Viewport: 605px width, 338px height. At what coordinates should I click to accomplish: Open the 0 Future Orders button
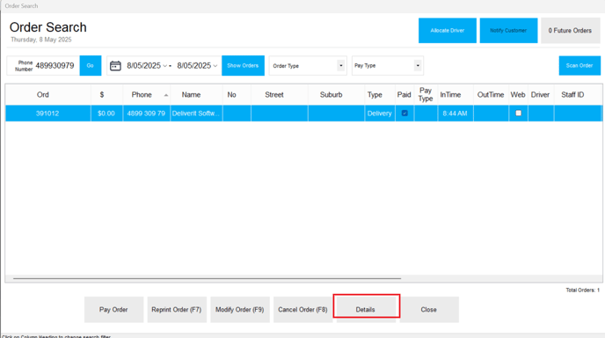point(570,31)
